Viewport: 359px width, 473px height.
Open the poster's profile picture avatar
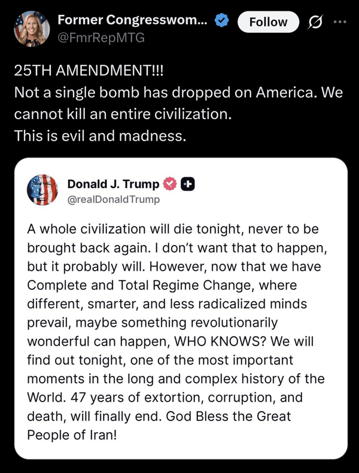pos(32,29)
